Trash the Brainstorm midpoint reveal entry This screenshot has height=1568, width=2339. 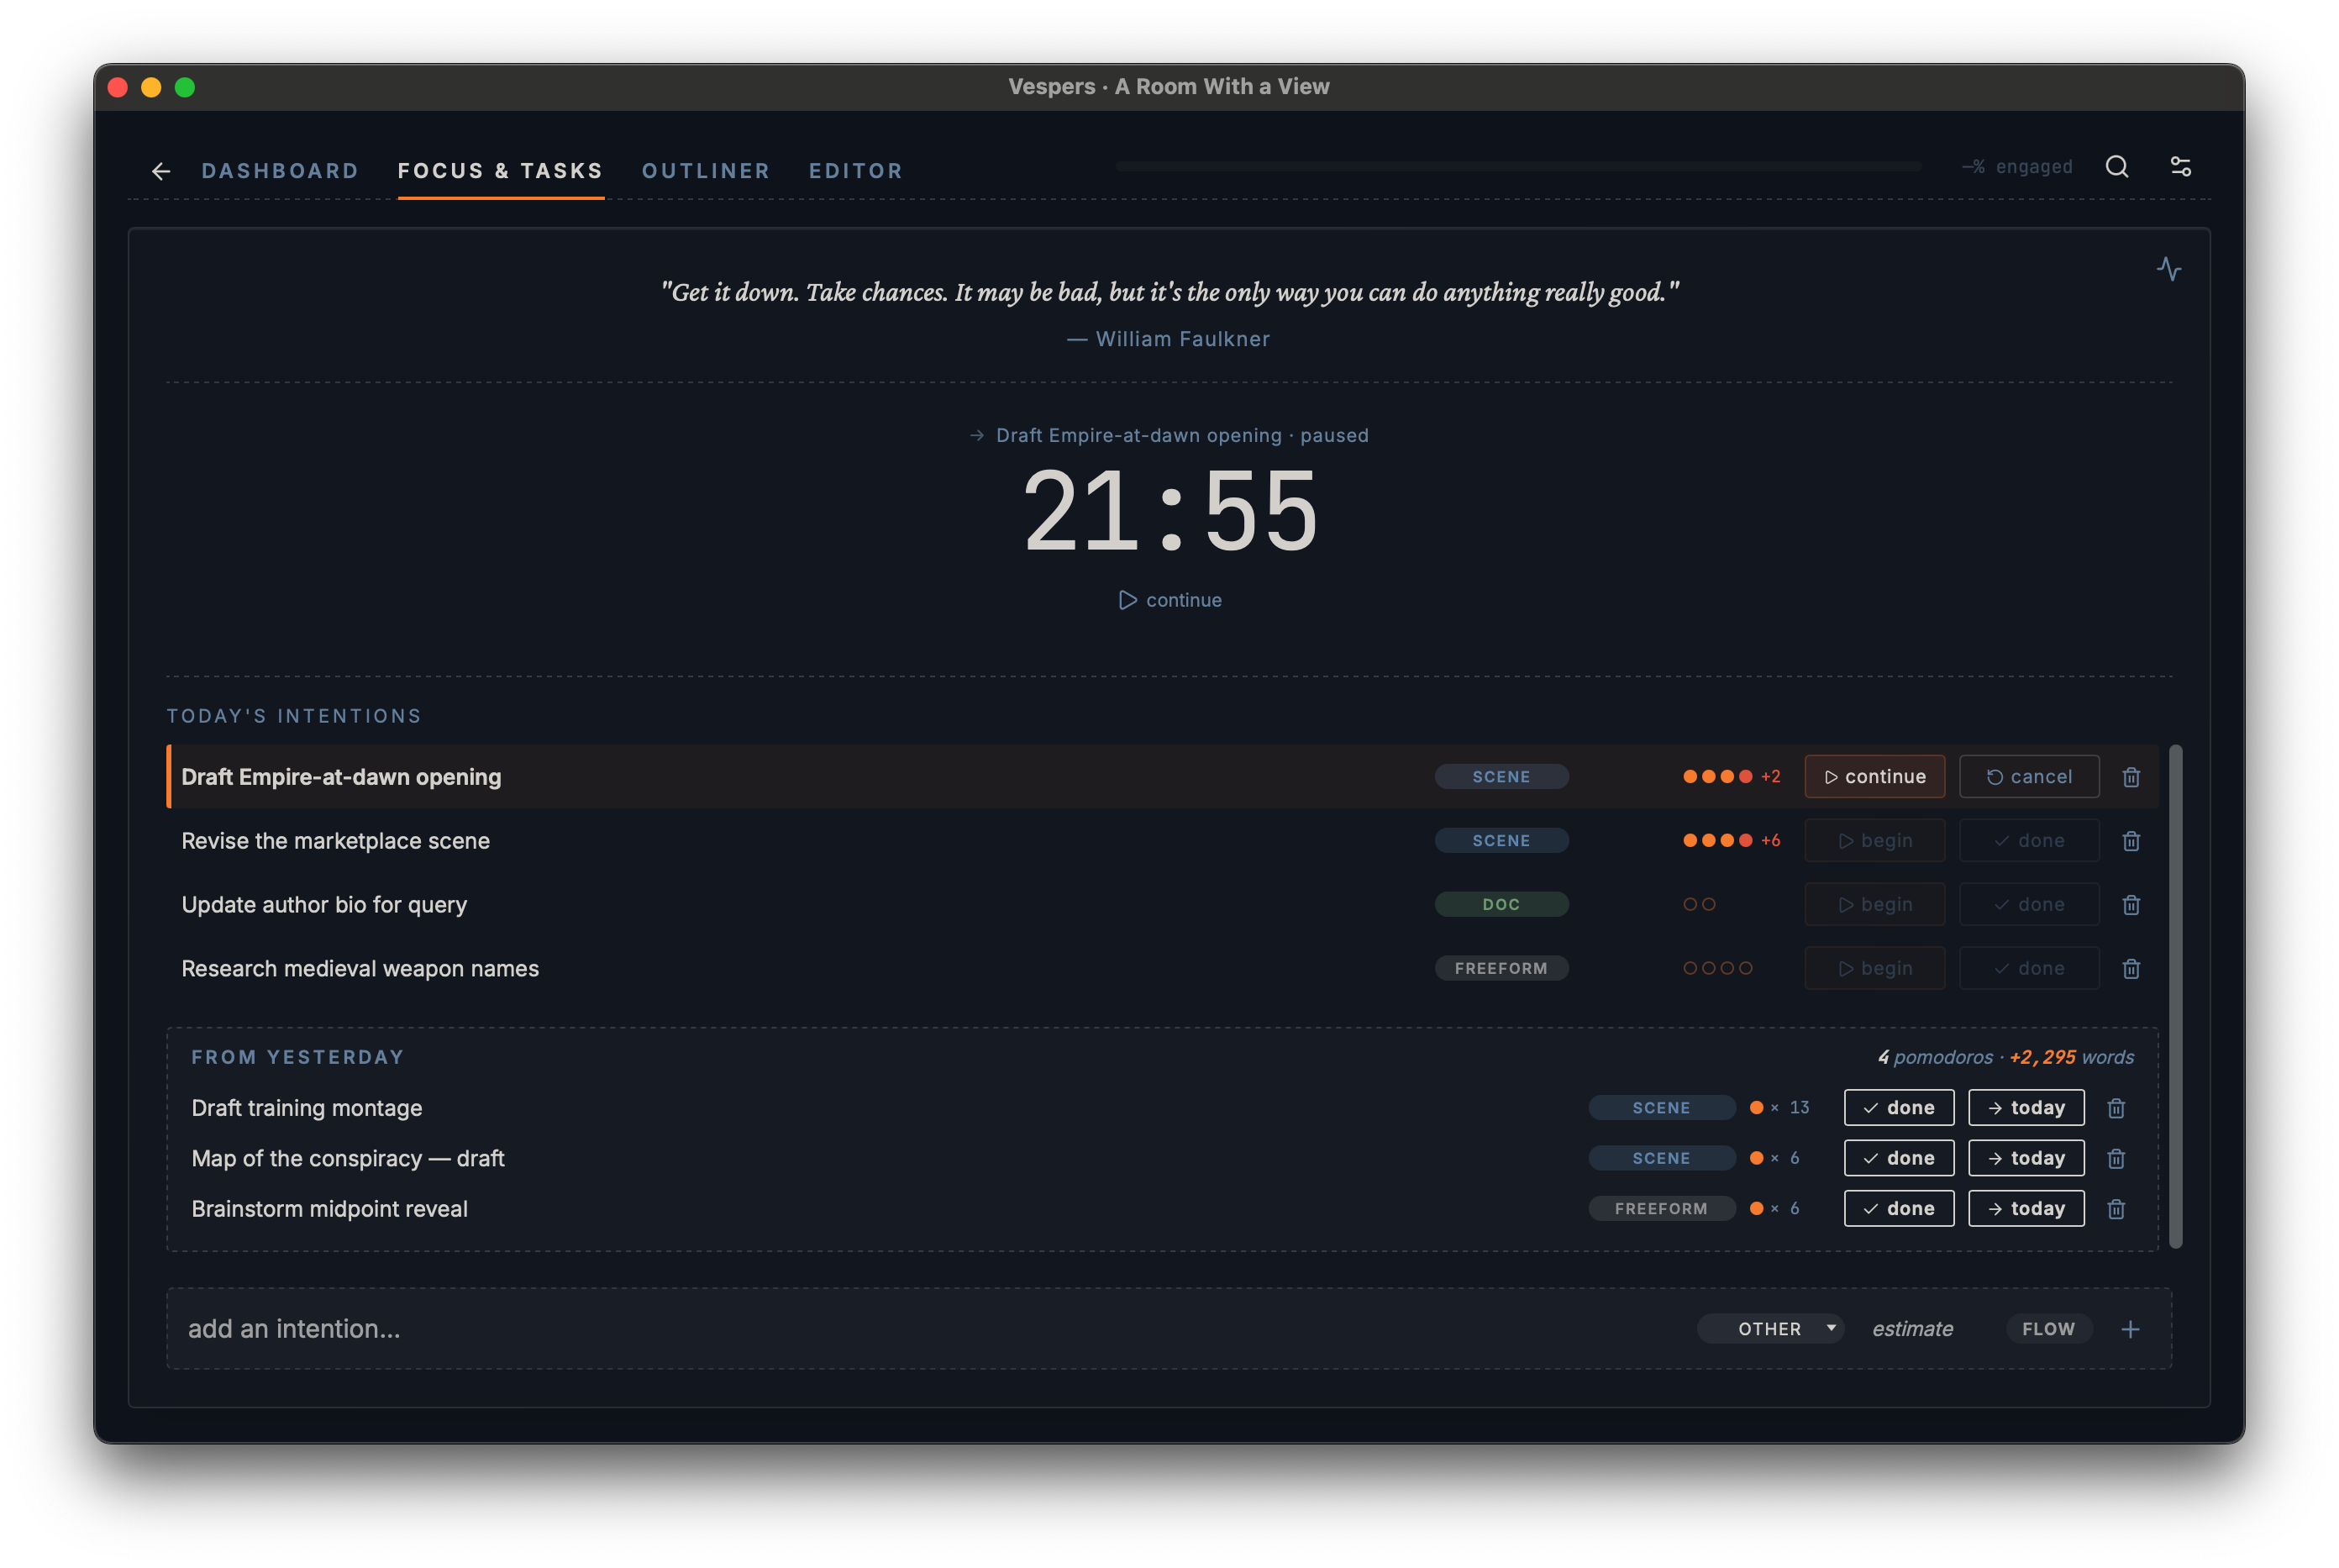pos(2115,1209)
